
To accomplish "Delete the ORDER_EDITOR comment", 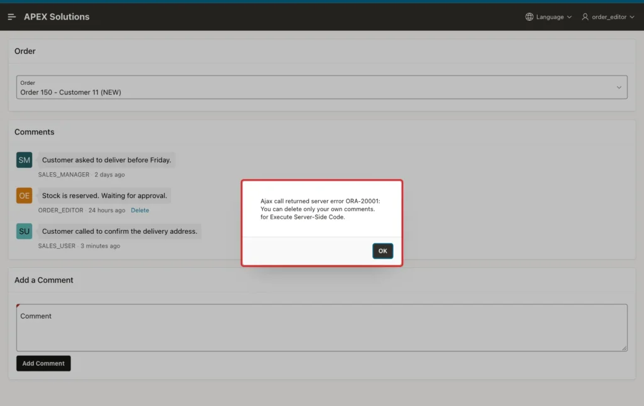I will click(x=140, y=210).
